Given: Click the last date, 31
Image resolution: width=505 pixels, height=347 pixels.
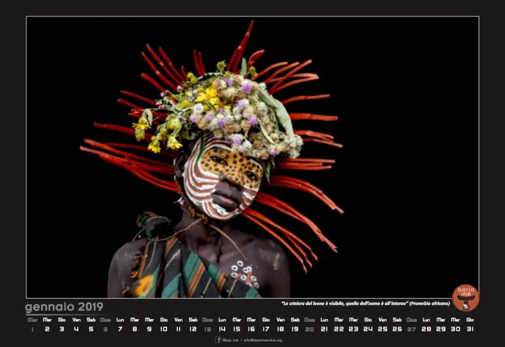Looking at the screenshot, I should point(470,329).
